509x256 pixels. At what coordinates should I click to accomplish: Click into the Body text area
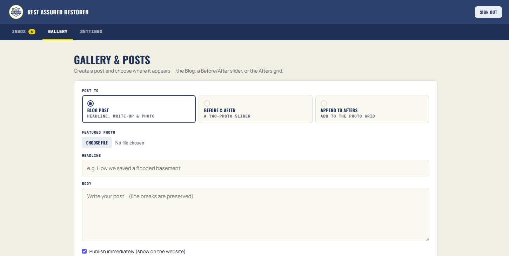(256, 215)
